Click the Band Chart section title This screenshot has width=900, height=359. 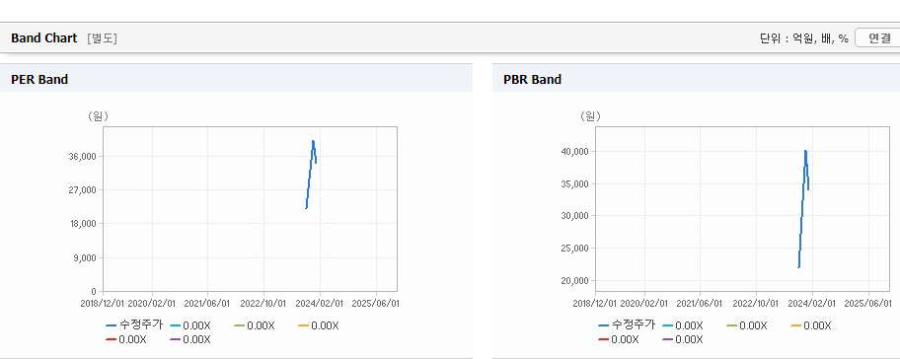(43, 38)
